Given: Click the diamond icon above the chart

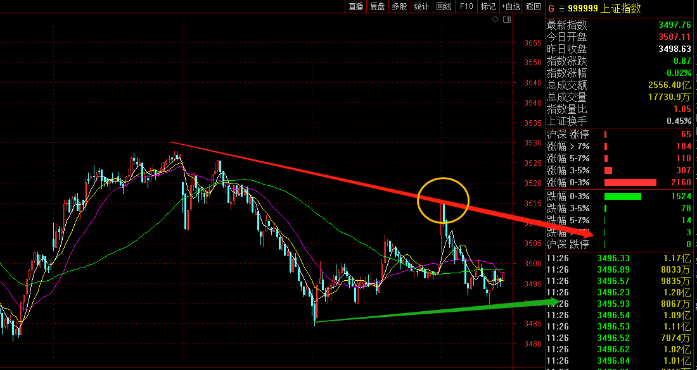Looking at the screenshot, I should click(x=496, y=20).
